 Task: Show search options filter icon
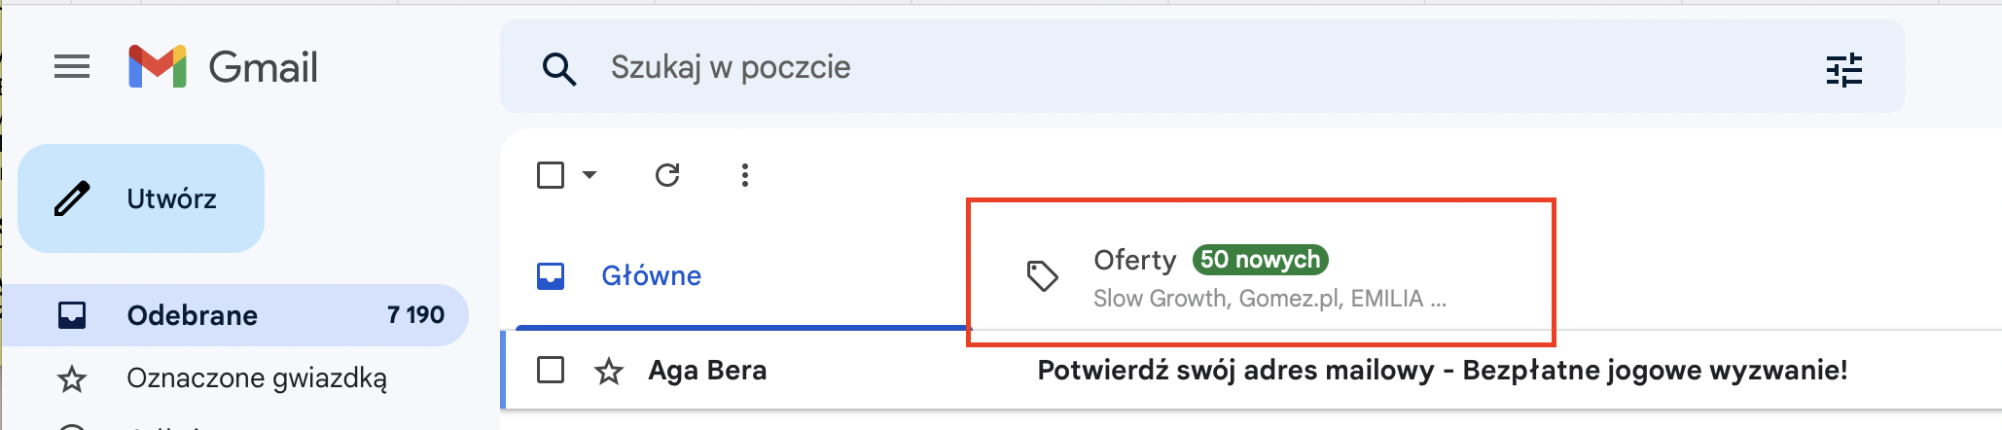[1843, 69]
